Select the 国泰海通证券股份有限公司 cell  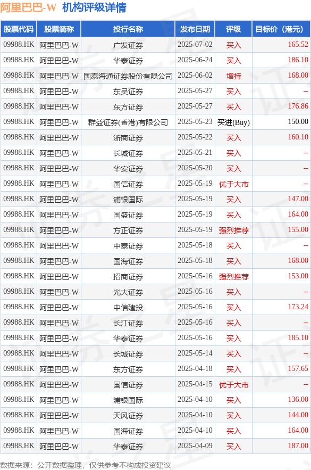128,76
